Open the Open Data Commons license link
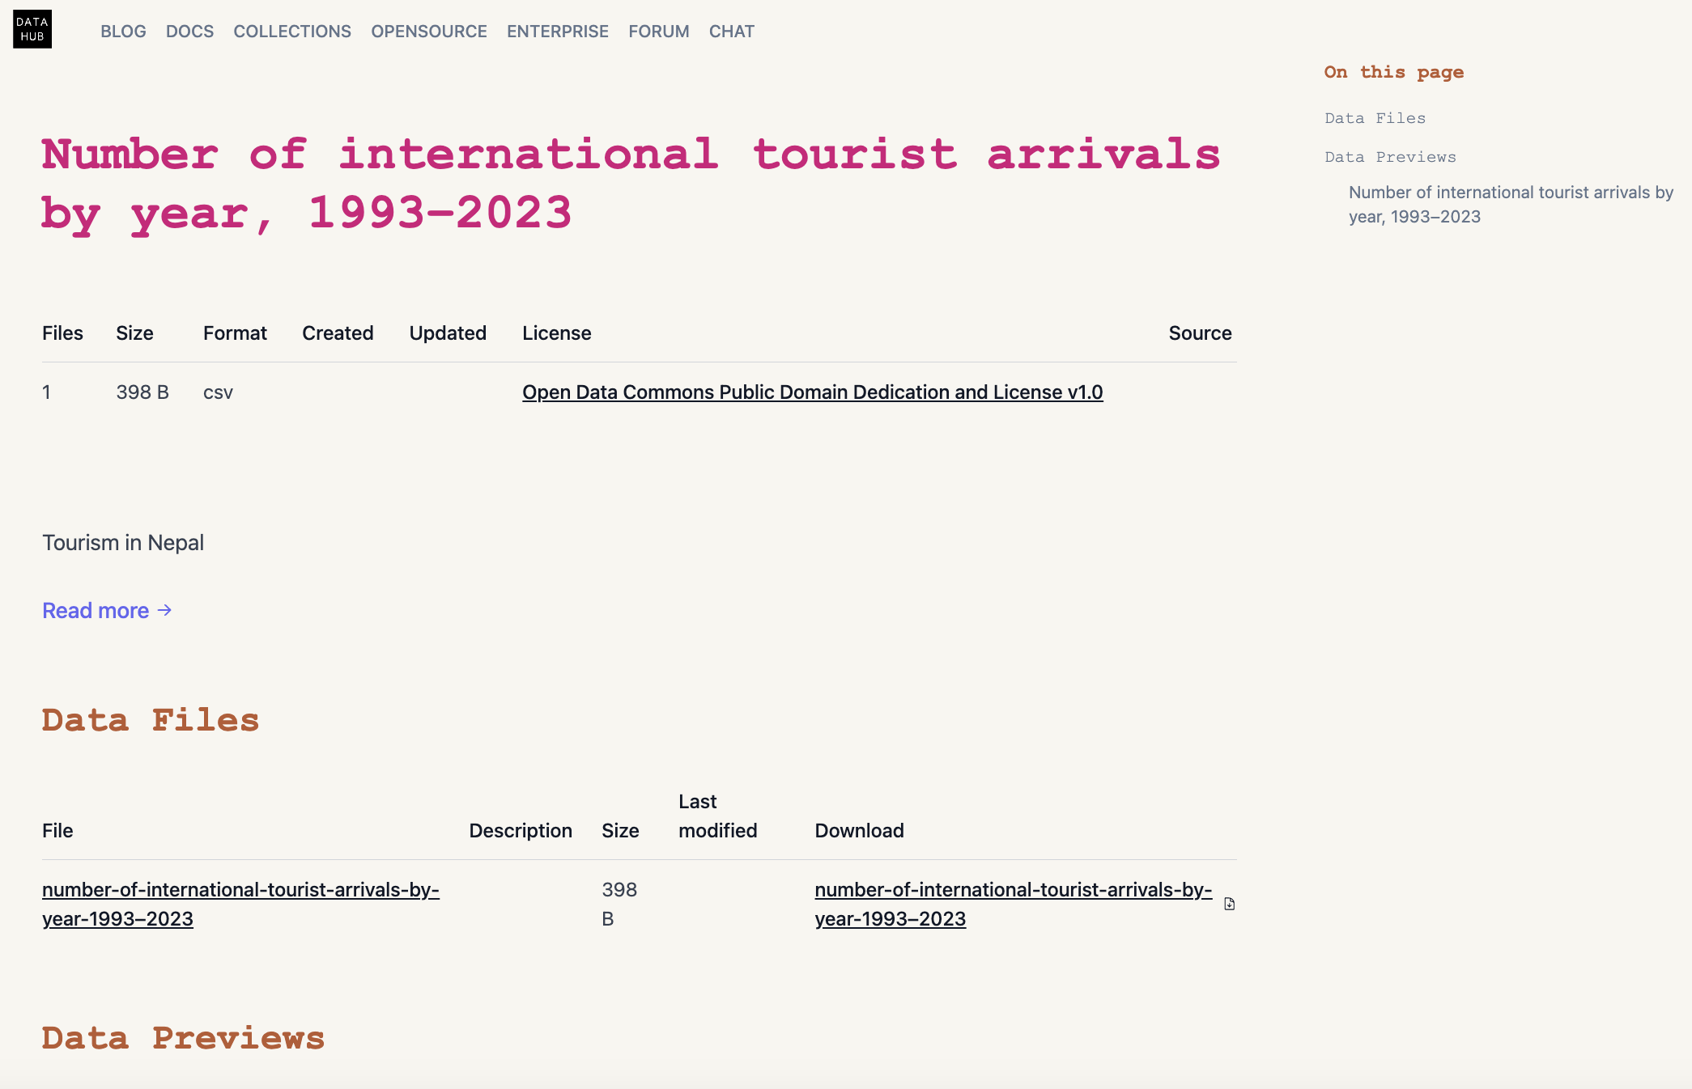Image resolution: width=1692 pixels, height=1089 pixels. 812,392
